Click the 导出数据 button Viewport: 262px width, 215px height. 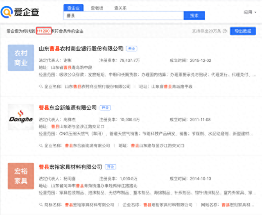click(243, 31)
